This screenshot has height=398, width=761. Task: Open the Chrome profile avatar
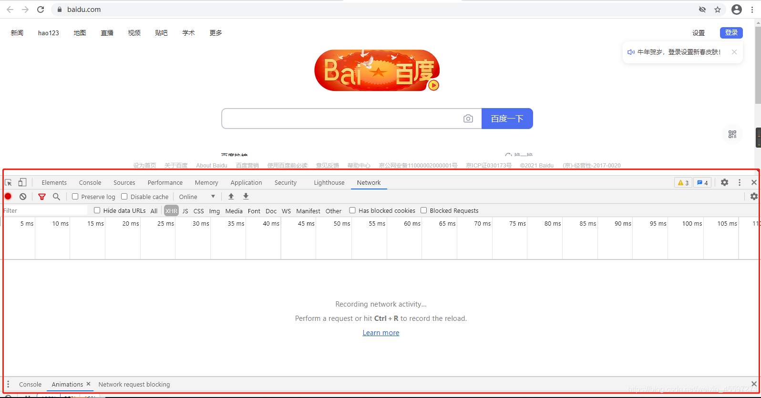[737, 10]
